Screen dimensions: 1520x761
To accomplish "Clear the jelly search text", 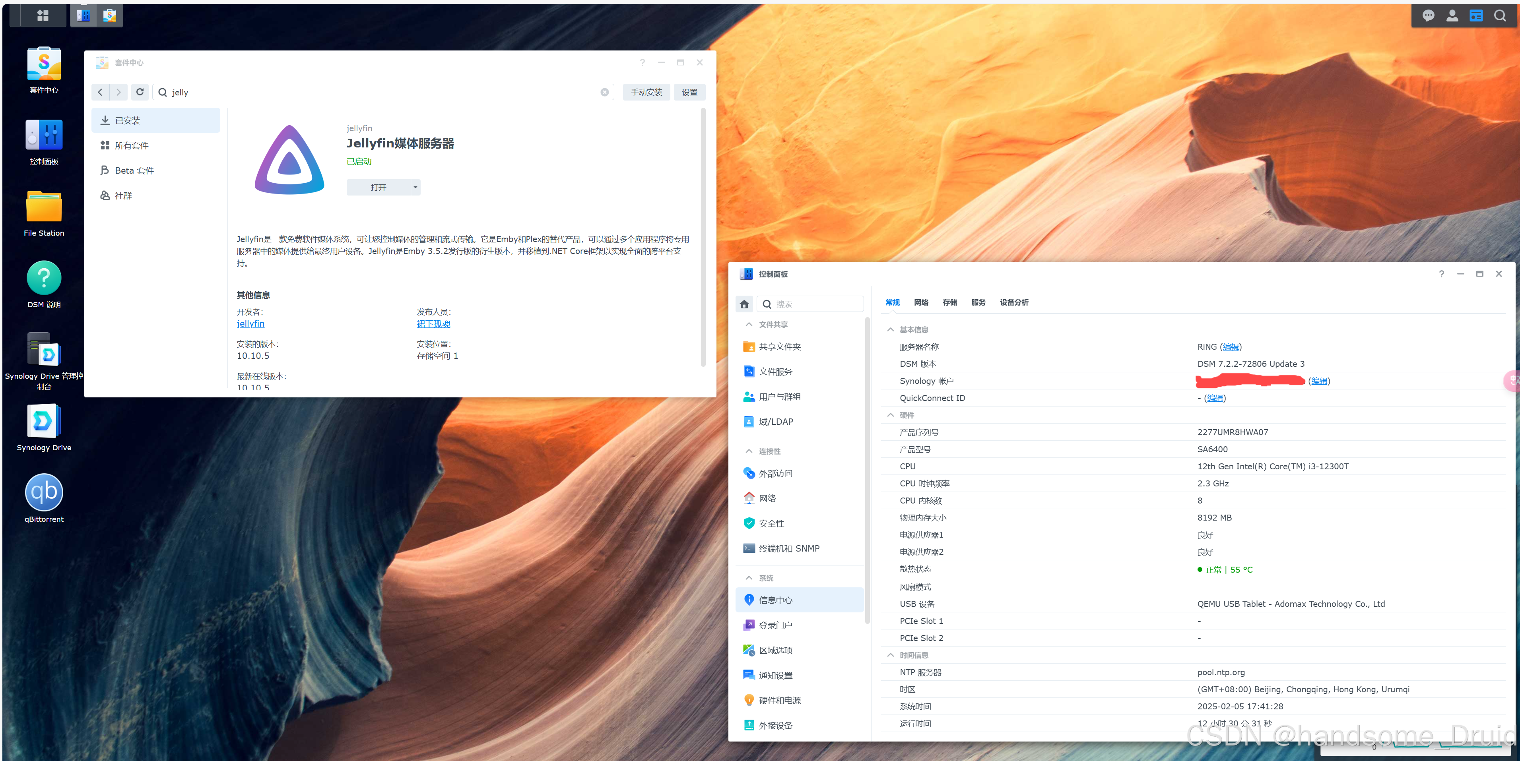I will click(x=604, y=92).
